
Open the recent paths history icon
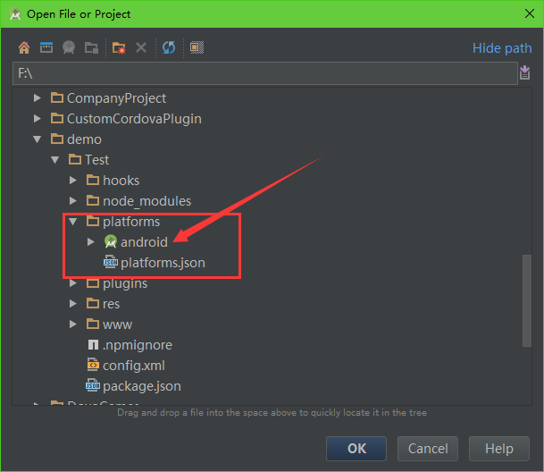(x=524, y=72)
